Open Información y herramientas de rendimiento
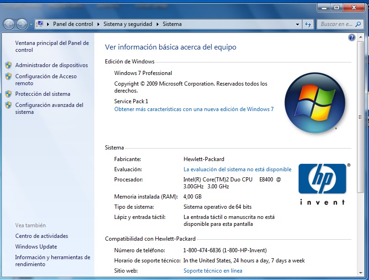 coord(53,261)
